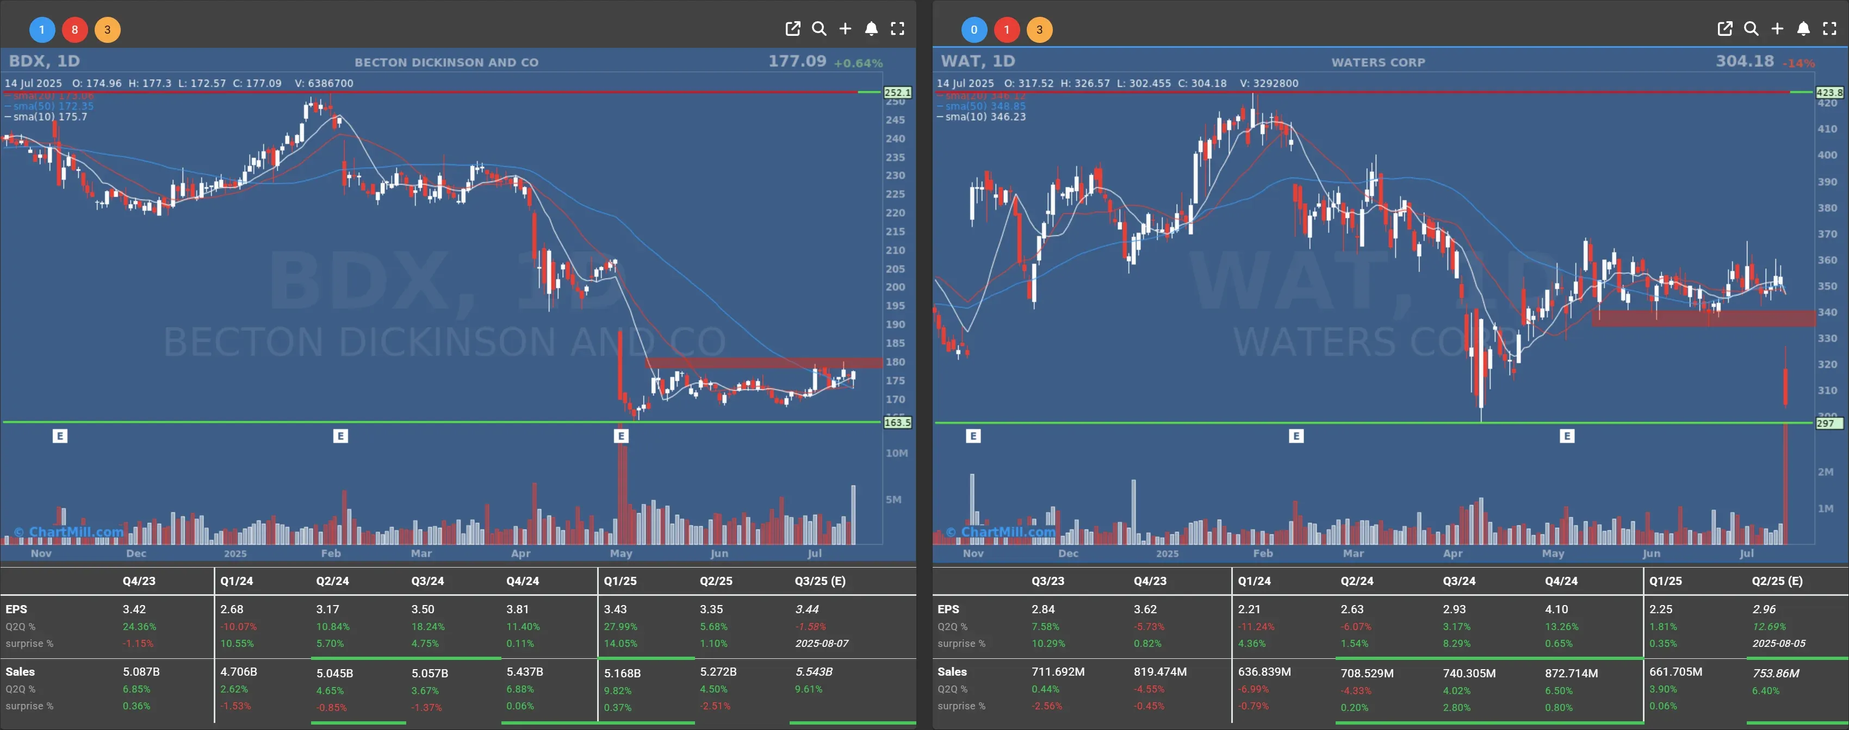Click the search icon on BDX panel
The image size is (1849, 730).
tap(819, 29)
